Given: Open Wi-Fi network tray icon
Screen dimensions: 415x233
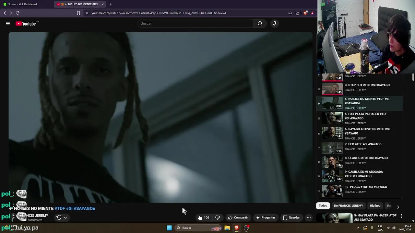Looking at the screenshot, I should [388, 228].
